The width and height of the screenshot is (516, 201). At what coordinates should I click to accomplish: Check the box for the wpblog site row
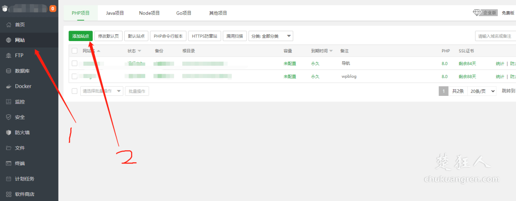(x=75, y=77)
